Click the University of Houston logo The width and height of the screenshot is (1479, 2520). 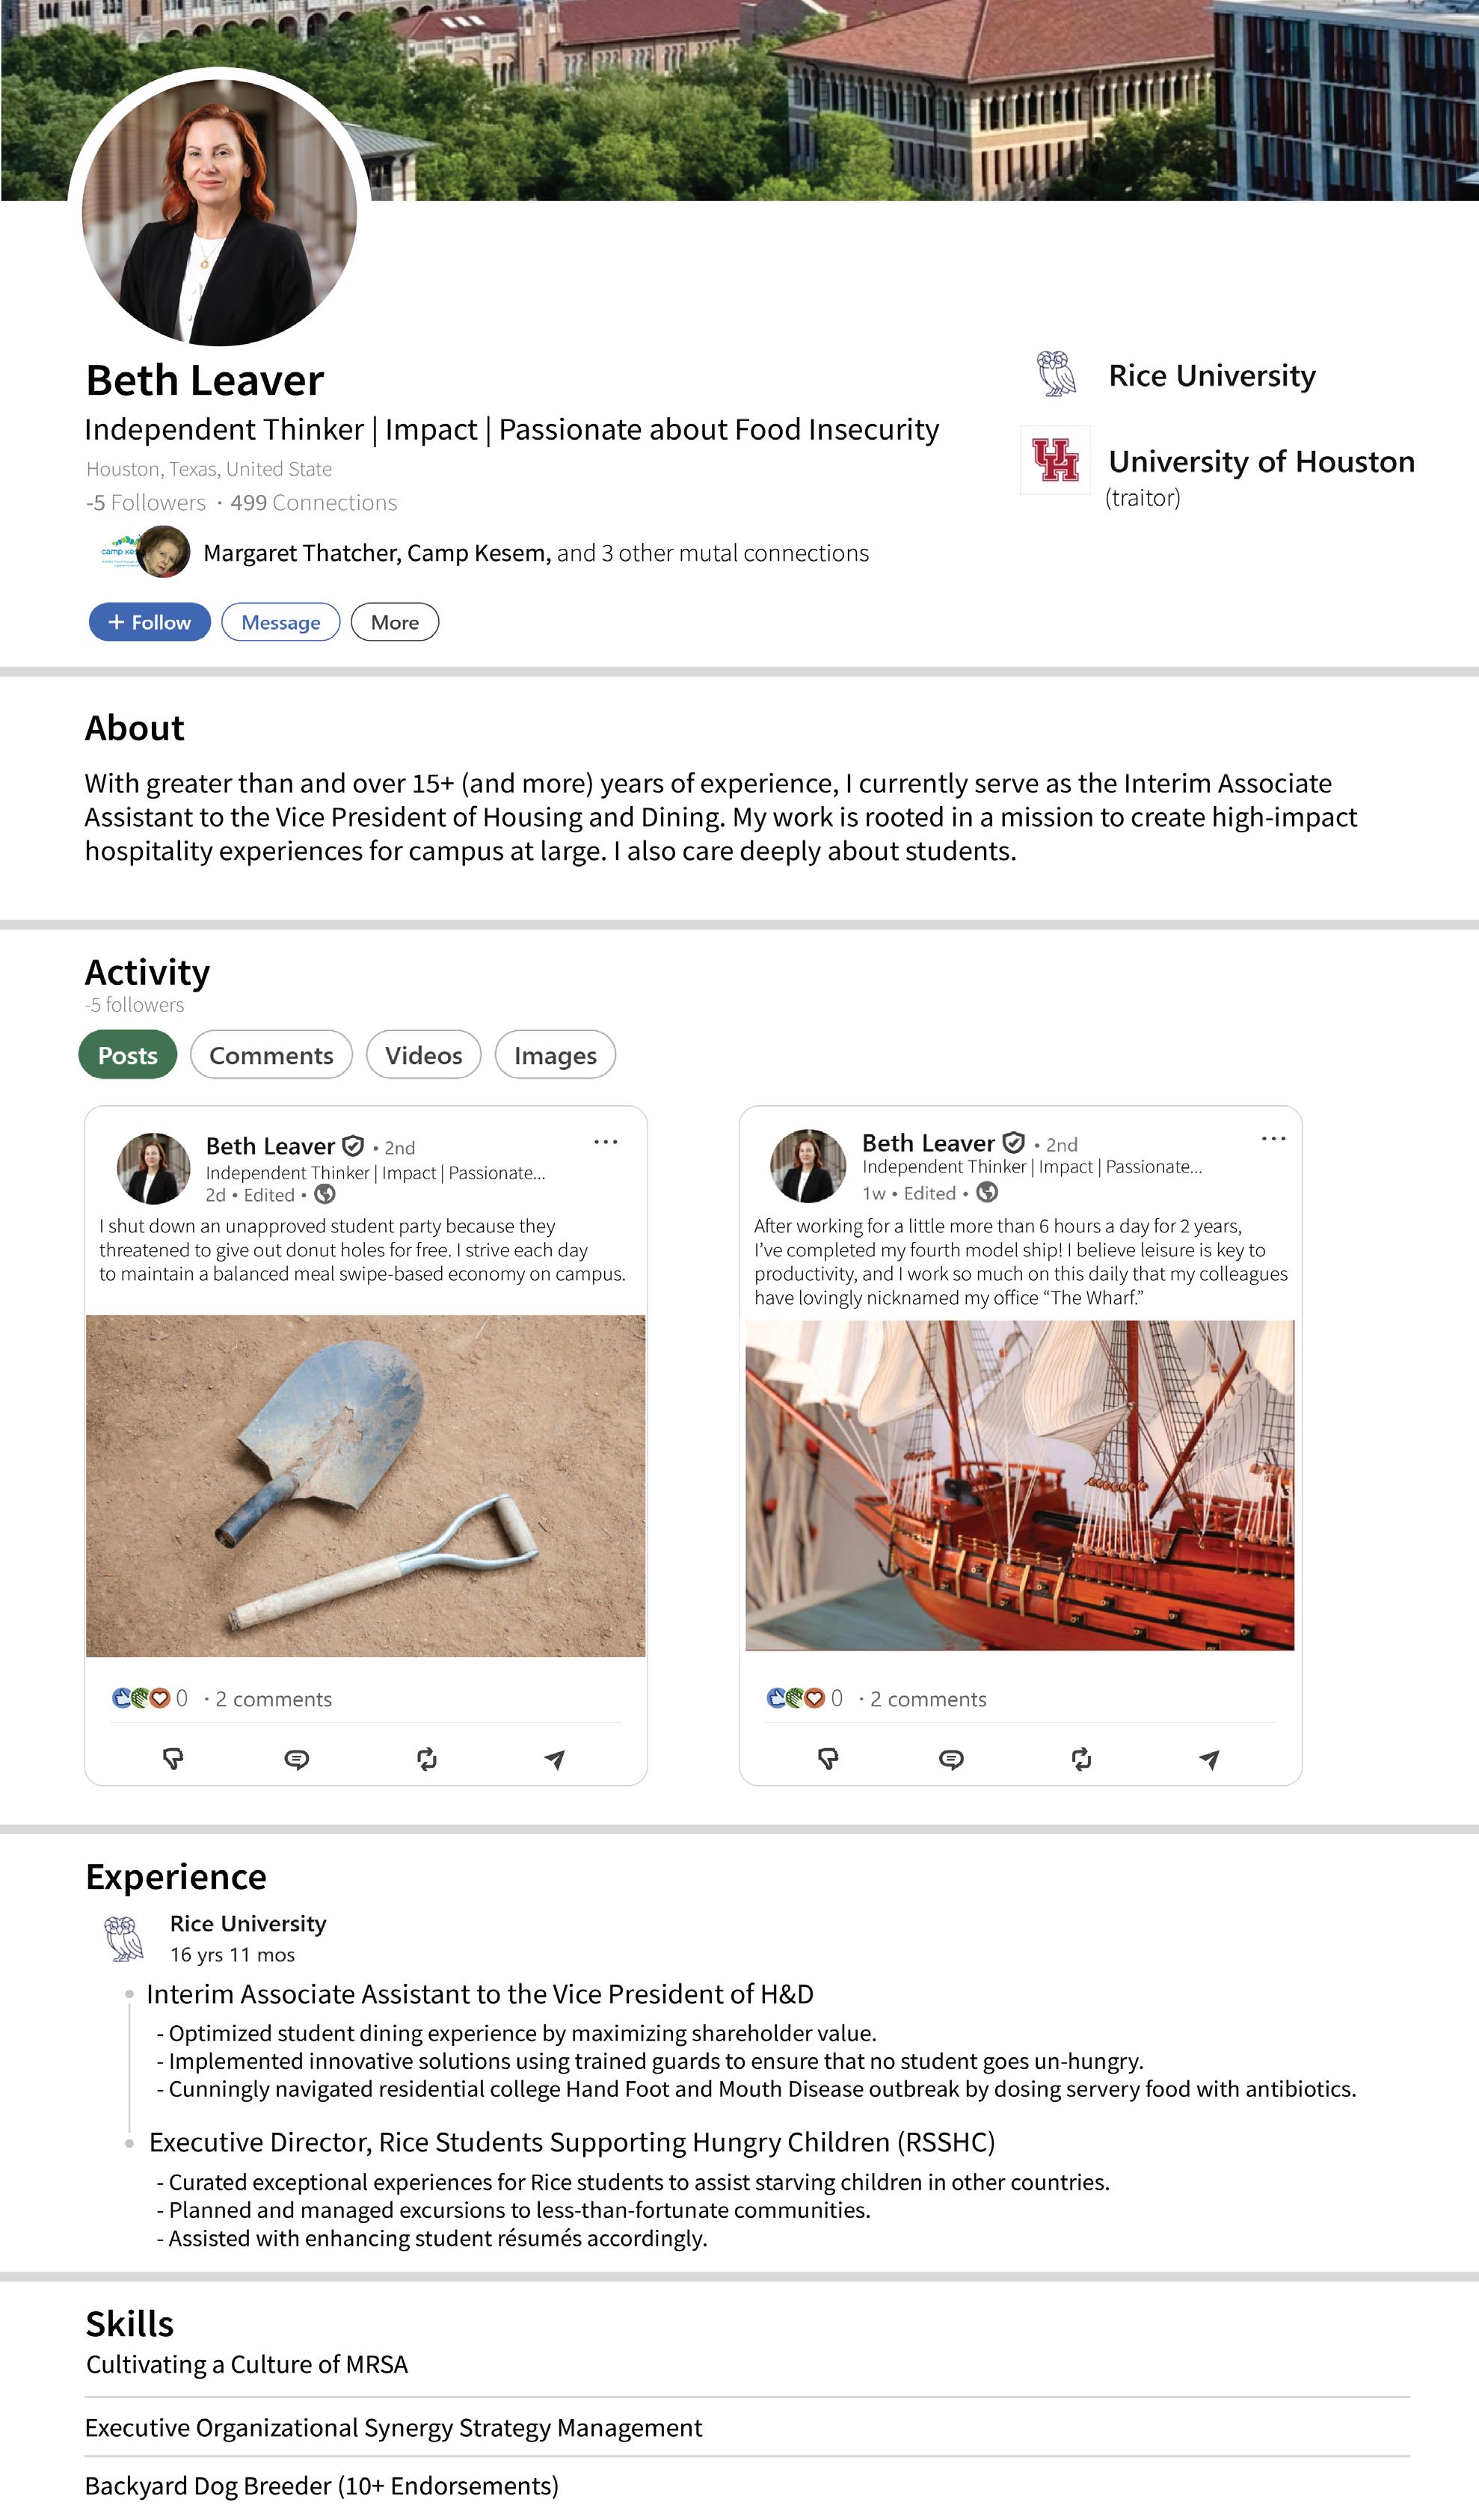(x=1055, y=460)
